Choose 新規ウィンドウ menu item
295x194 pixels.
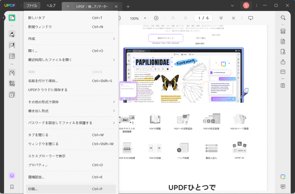coord(71,27)
